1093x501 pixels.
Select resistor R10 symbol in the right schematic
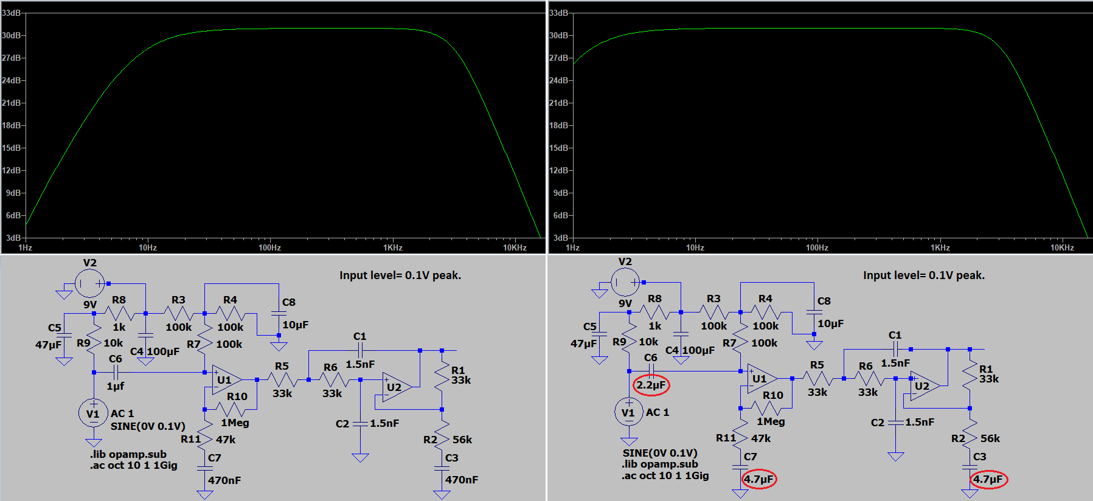[x=766, y=408]
